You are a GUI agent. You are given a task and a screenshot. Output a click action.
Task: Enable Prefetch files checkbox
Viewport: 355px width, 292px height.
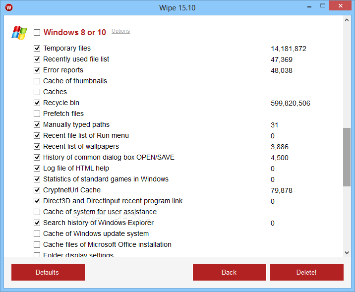pos(37,114)
